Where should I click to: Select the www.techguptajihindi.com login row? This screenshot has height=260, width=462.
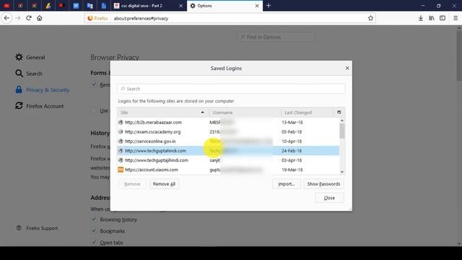click(x=228, y=160)
